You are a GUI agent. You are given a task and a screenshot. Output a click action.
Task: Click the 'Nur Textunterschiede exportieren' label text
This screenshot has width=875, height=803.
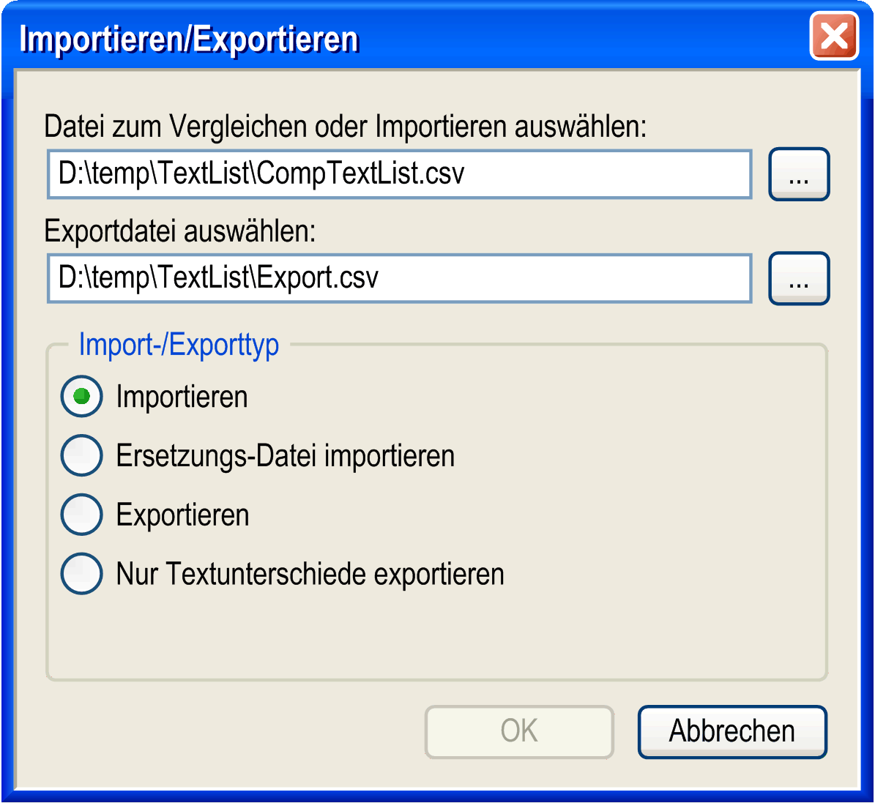(x=310, y=574)
